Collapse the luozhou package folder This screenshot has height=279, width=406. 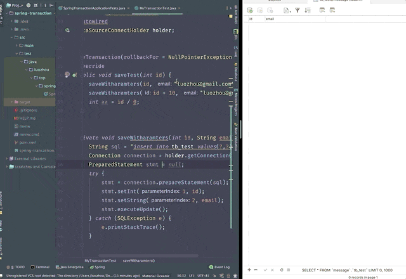(x=27, y=70)
